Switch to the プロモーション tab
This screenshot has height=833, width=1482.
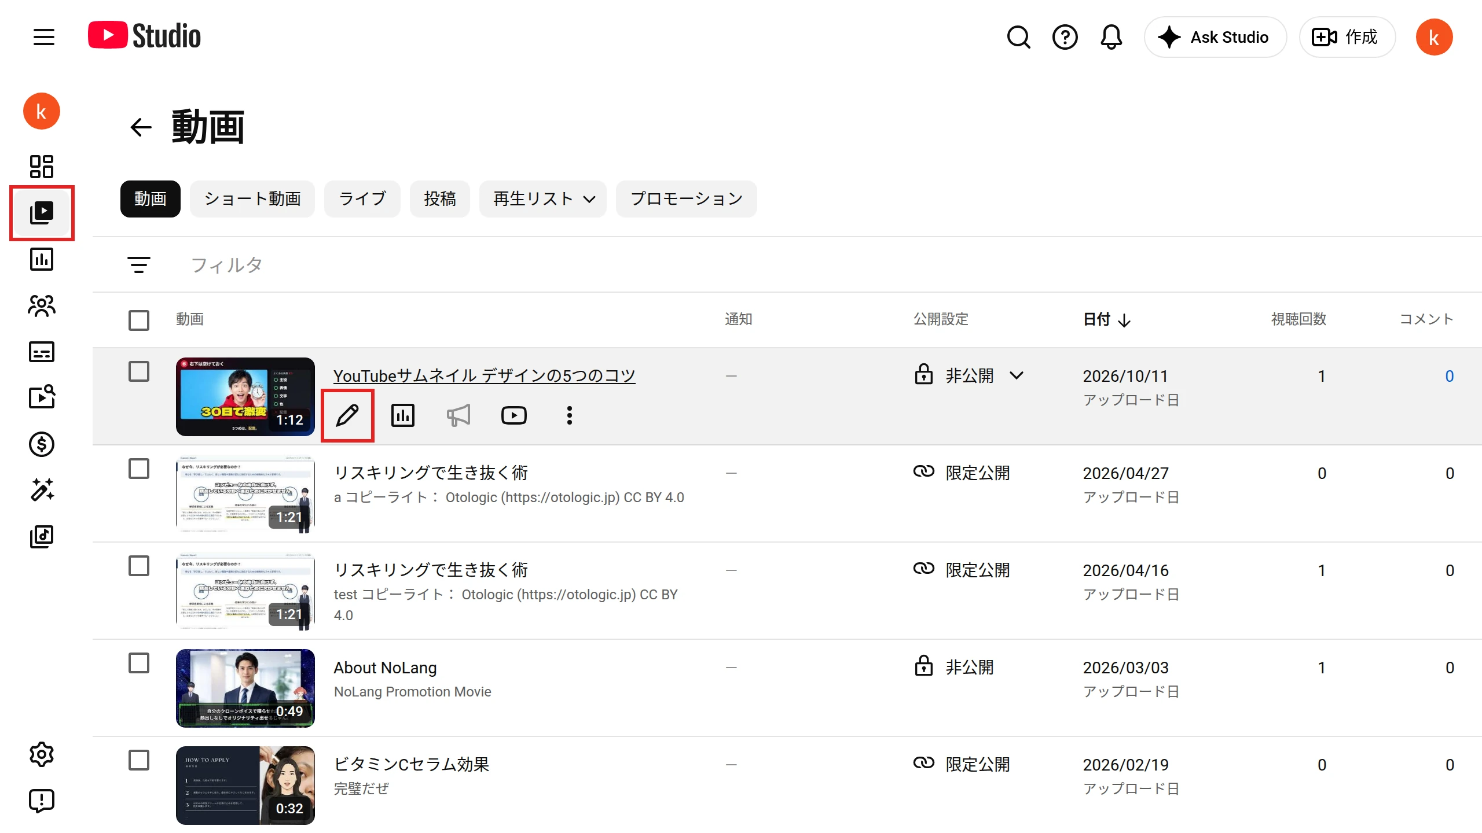tap(687, 199)
